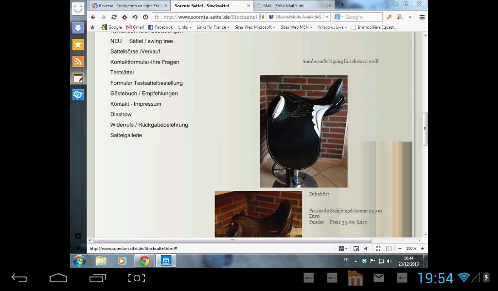
Task: Toggle split screen view in the status bar
Action: click(389, 248)
